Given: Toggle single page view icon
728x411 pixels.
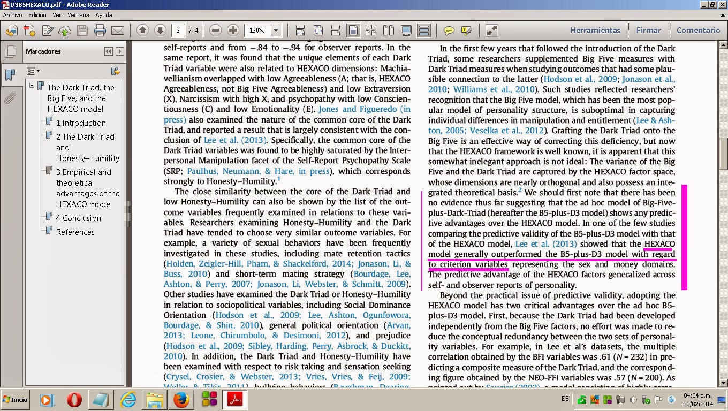Looking at the screenshot, I should point(353,31).
